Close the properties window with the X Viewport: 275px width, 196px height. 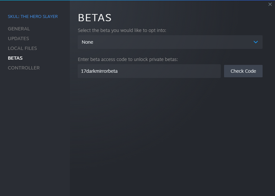point(270,5)
